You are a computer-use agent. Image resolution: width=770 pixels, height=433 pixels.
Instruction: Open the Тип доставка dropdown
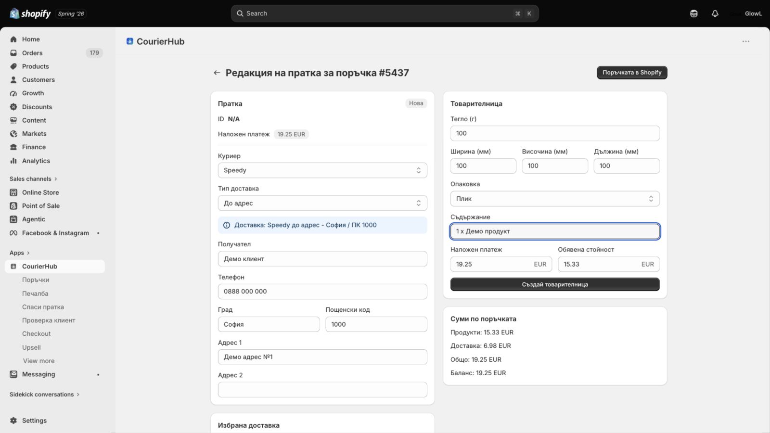[x=322, y=203]
